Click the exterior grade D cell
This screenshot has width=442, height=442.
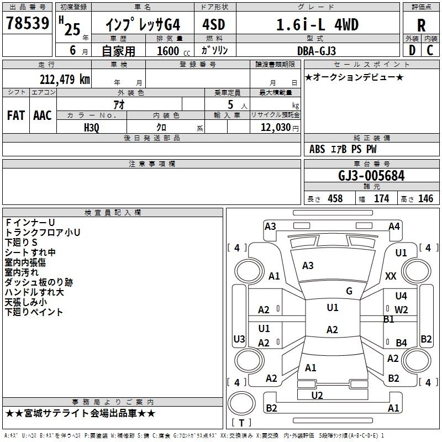coord(412,50)
